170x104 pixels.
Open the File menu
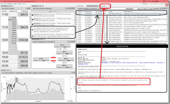(1, 4)
